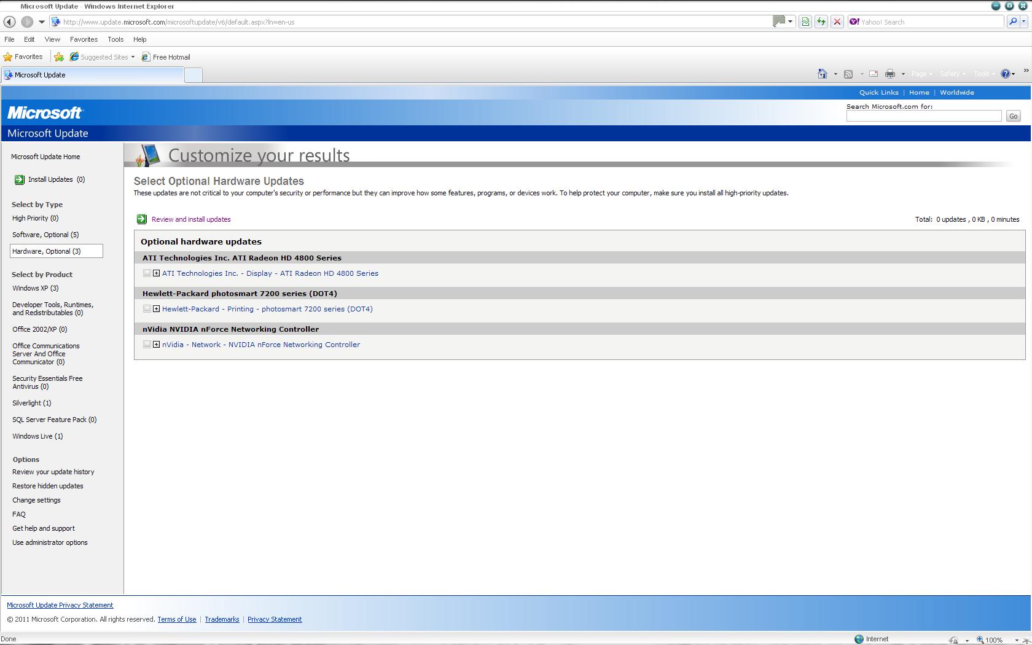
Task: Expand the command bar overflow chevron
Action: pos(1026,71)
